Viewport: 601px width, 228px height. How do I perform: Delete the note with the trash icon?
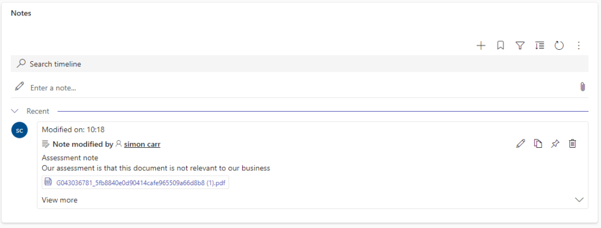pos(572,144)
